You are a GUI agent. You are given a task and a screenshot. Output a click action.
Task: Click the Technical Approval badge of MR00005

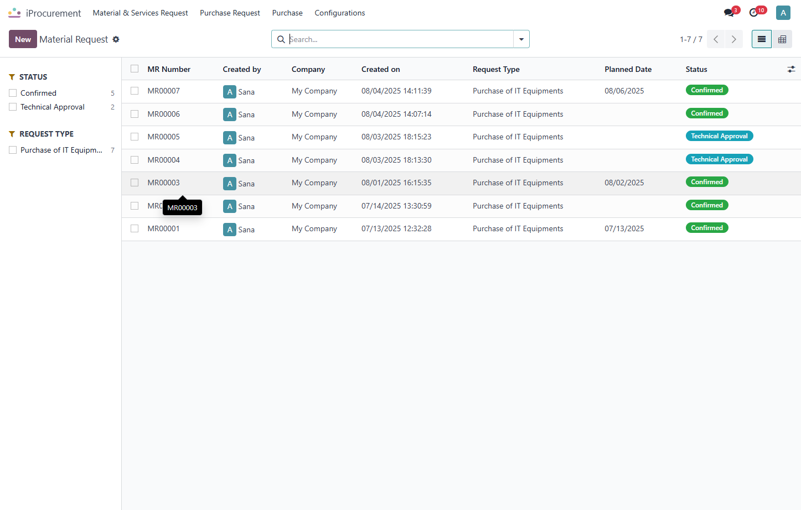[x=719, y=136]
